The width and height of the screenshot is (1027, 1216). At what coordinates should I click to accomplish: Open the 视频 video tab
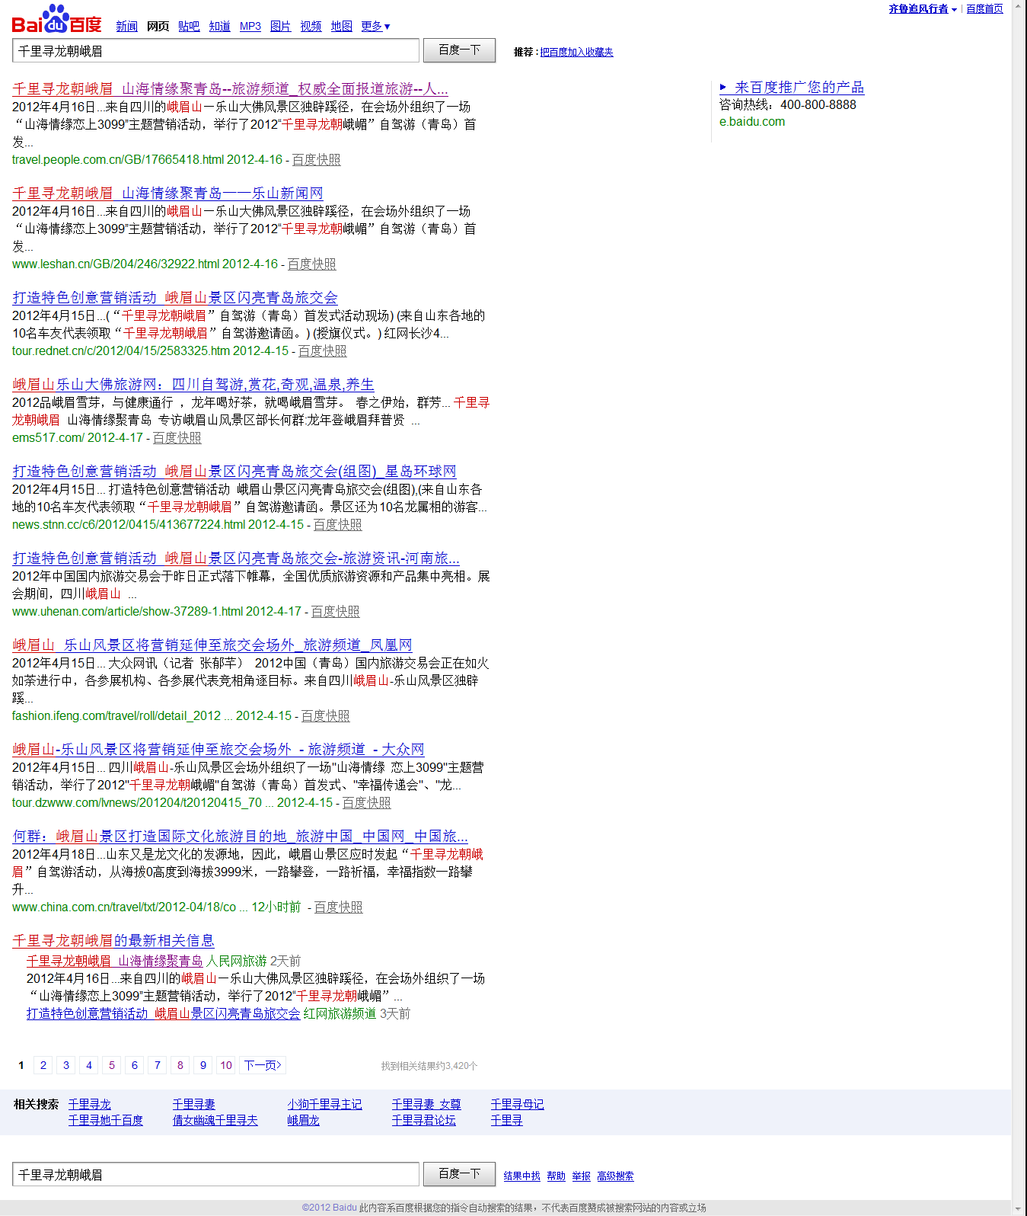[x=311, y=27]
